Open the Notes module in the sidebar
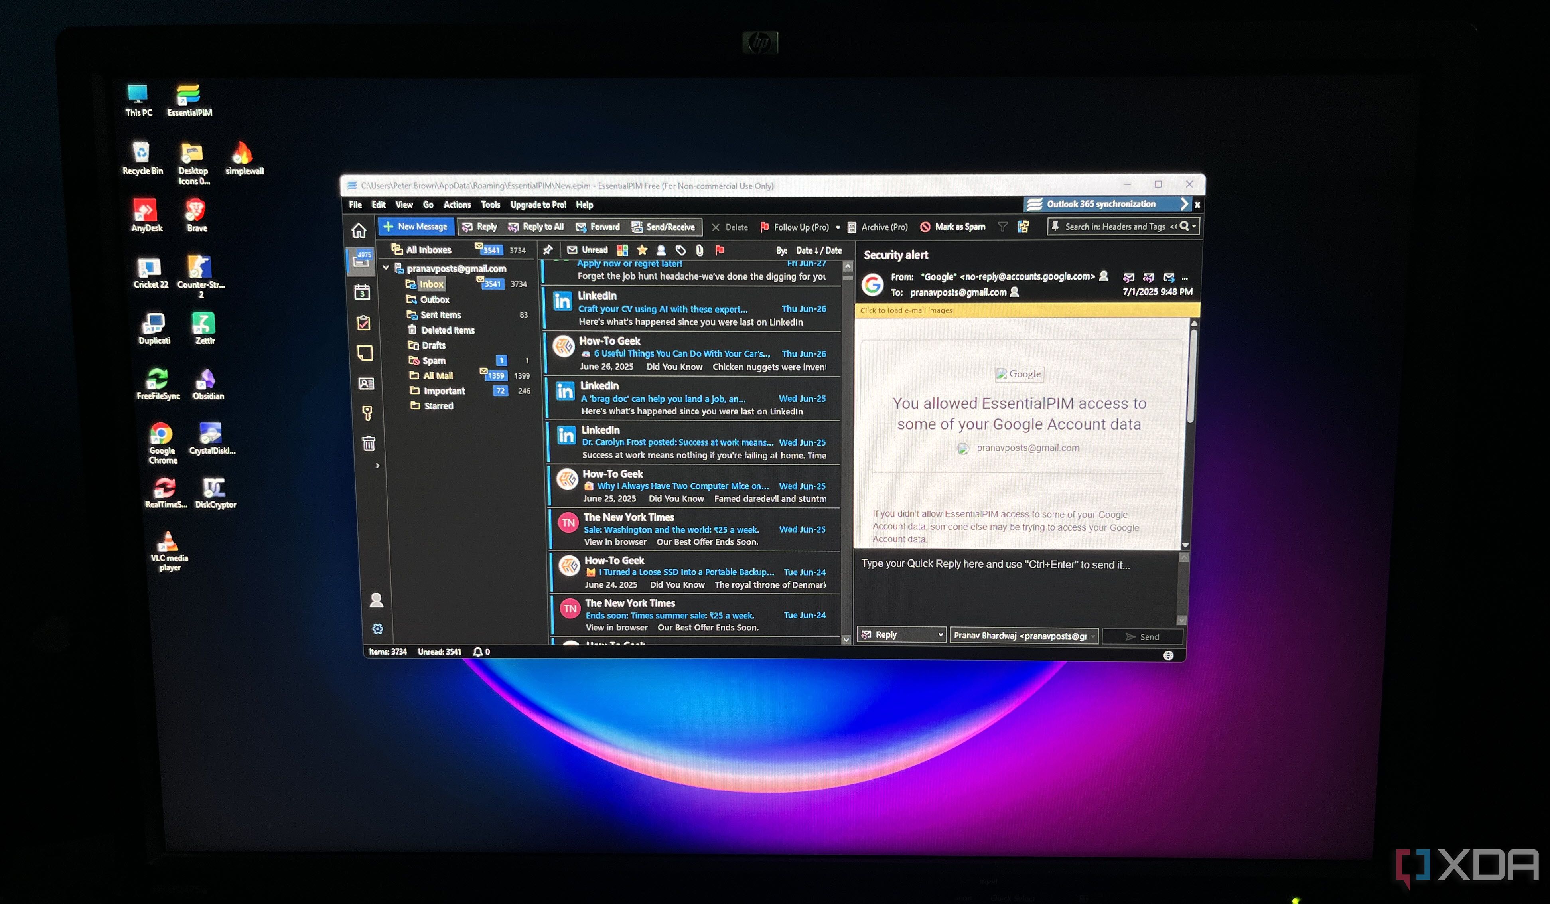The height and width of the screenshot is (904, 1550). (x=365, y=353)
